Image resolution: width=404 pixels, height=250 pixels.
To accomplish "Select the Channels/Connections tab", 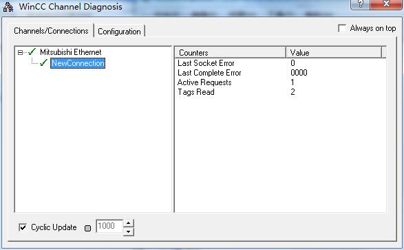I will click(51, 31).
